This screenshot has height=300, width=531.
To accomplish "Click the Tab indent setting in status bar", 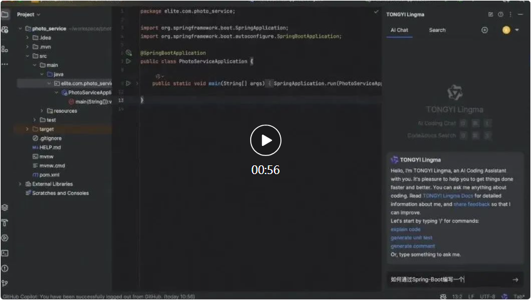I will click(x=519, y=297).
